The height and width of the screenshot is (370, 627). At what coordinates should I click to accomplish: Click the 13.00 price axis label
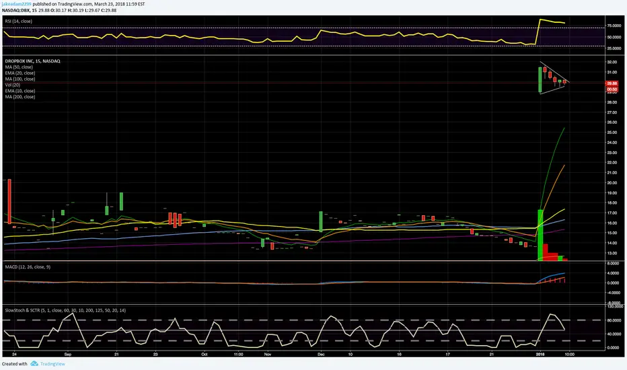612,253
